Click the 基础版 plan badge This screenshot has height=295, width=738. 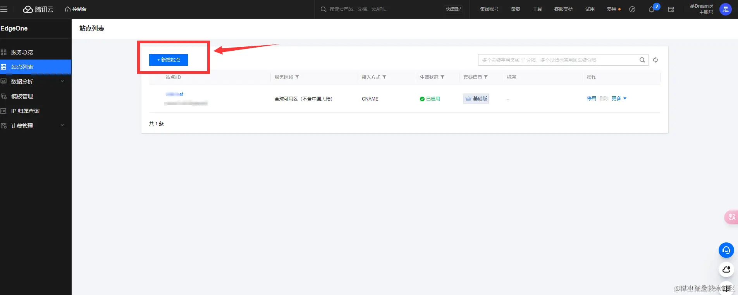[x=476, y=99]
